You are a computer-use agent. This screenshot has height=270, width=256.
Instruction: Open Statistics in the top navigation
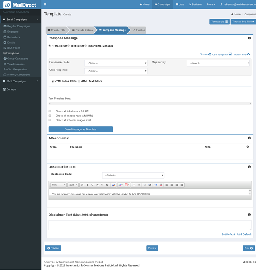[x=195, y=5]
